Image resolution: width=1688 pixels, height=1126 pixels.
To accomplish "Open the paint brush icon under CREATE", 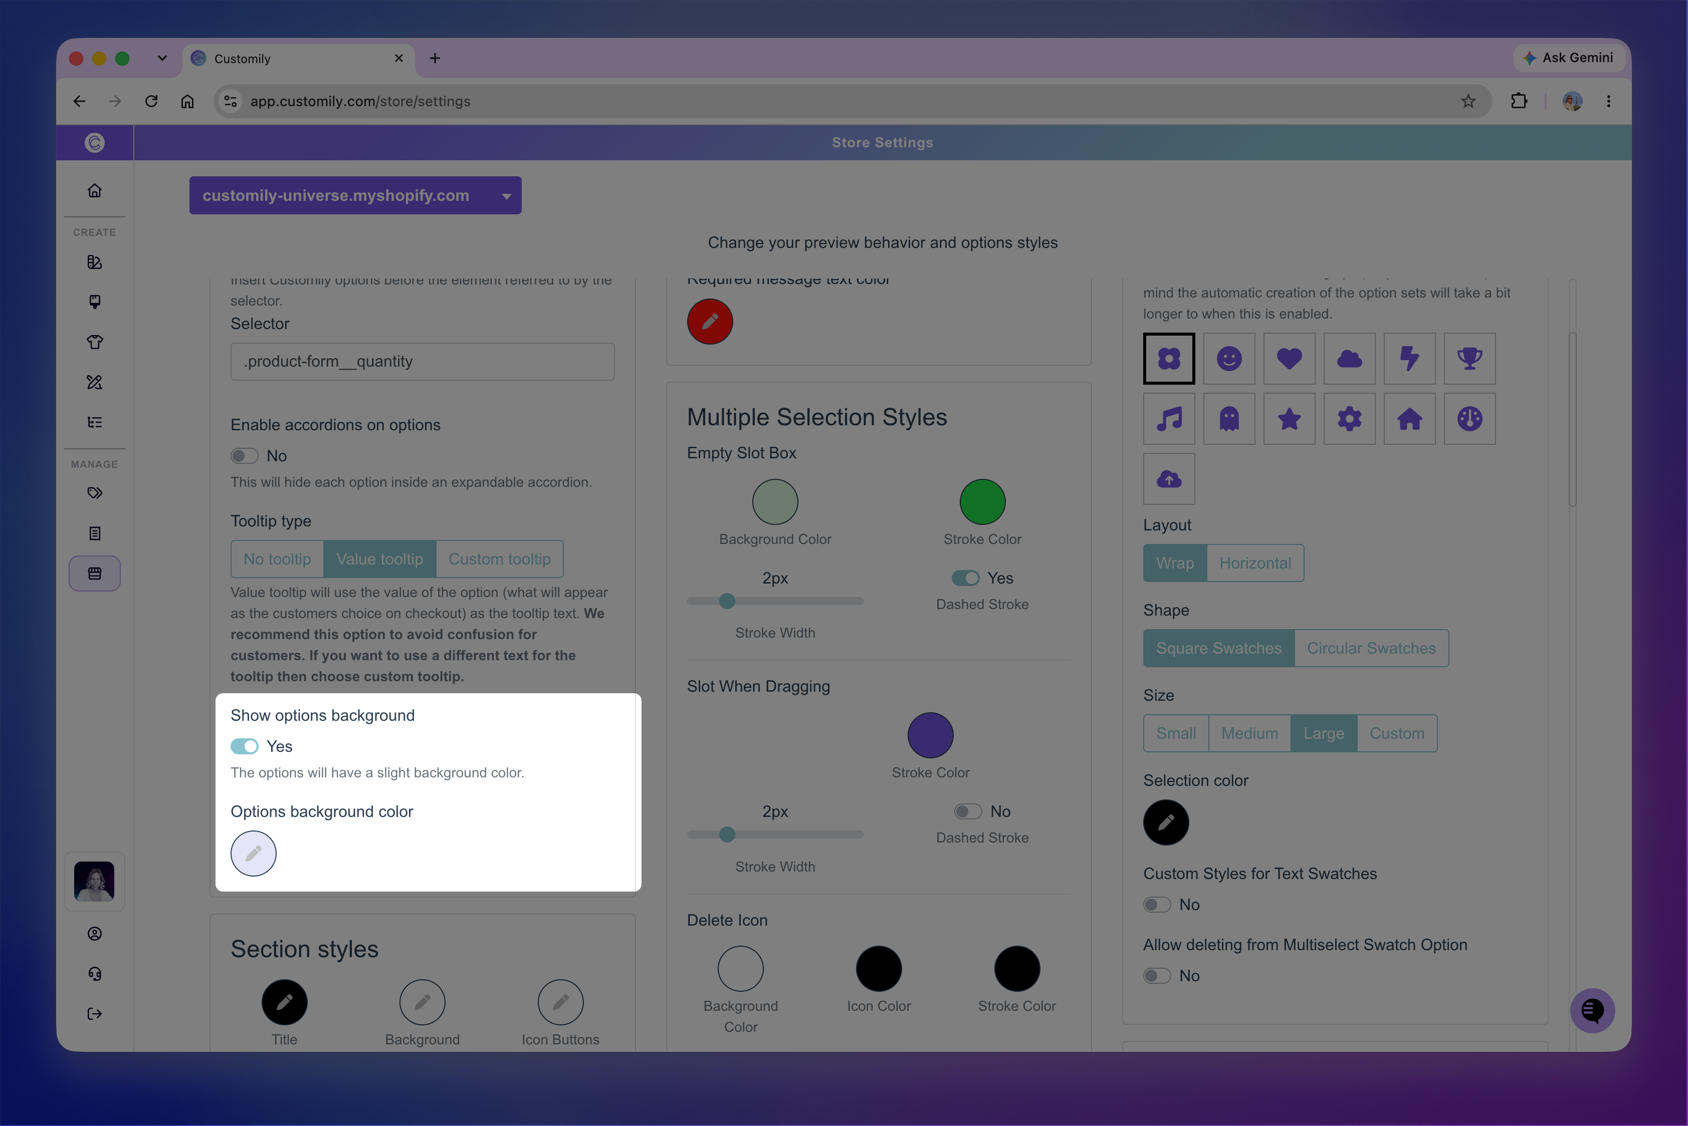I will tap(94, 302).
